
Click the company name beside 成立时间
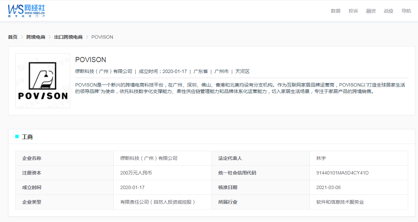click(104, 71)
